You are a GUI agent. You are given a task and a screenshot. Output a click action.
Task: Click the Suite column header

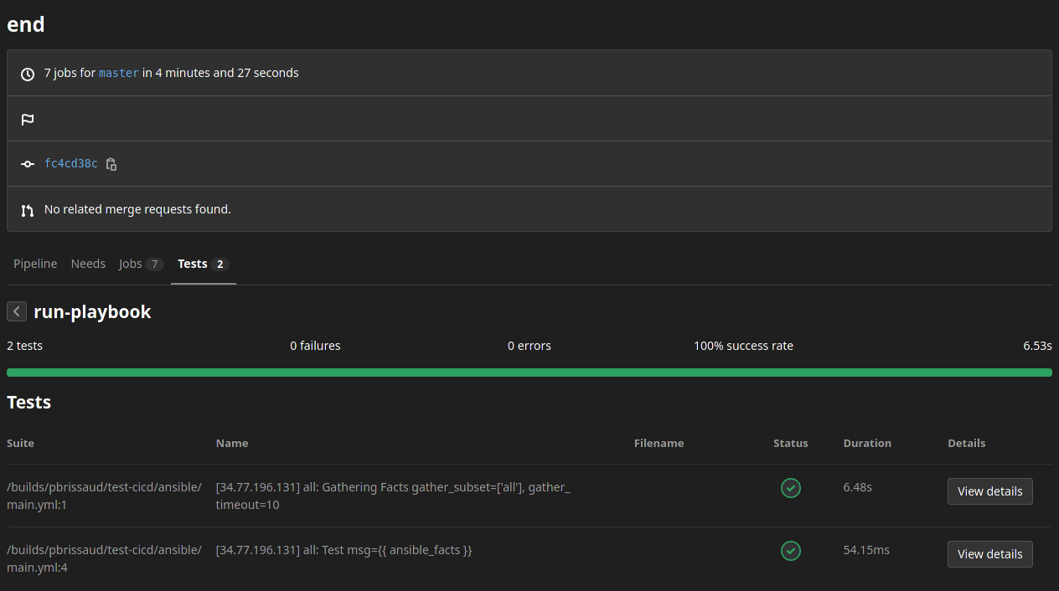pos(20,443)
